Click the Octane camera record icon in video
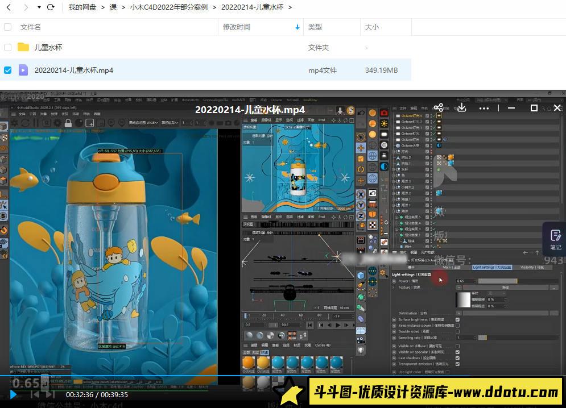Viewport: 566px width, 408px height. pos(384,113)
